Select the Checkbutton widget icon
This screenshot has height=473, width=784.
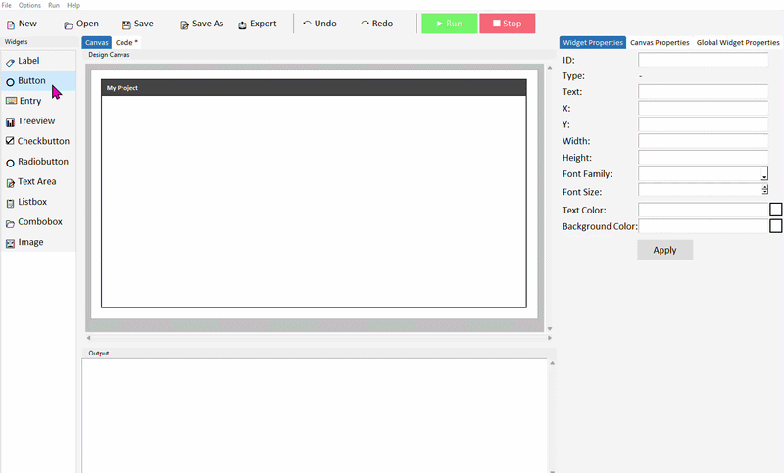10,141
